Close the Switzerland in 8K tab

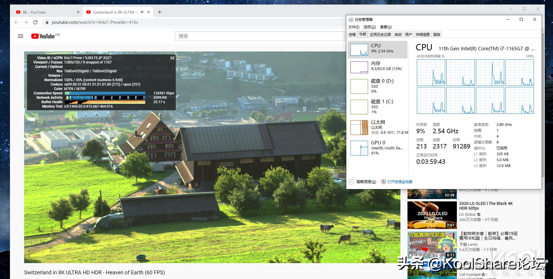click(x=148, y=12)
